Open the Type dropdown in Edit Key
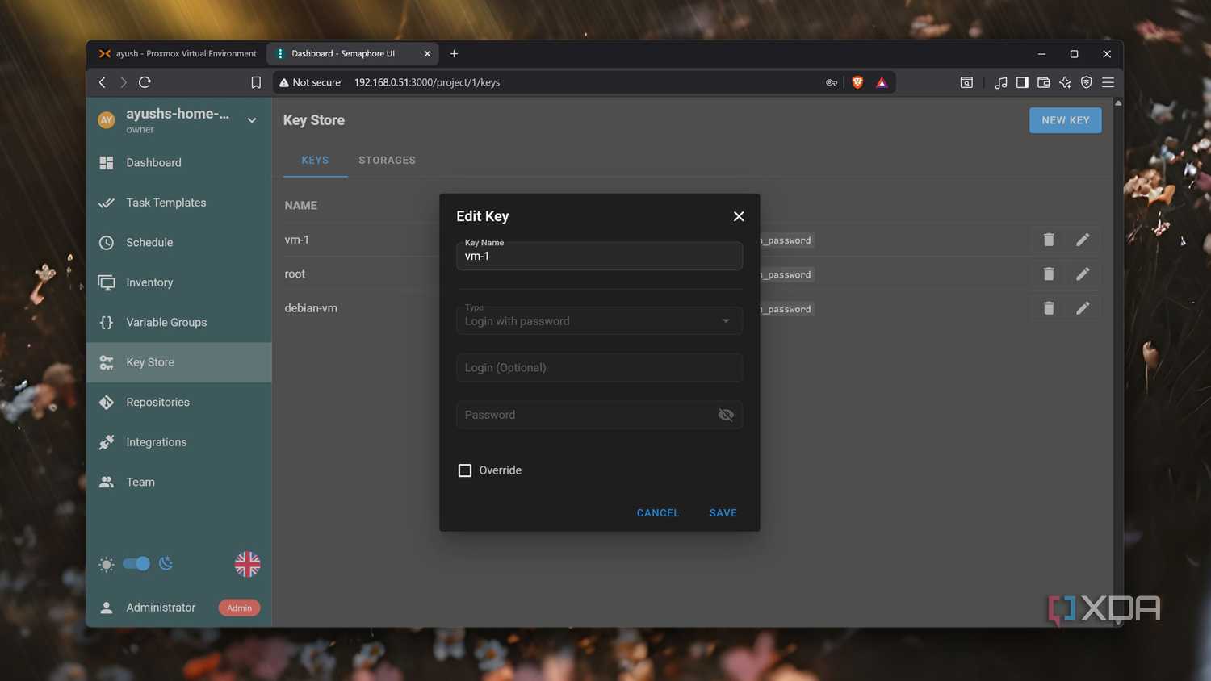 (x=599, y=320)
